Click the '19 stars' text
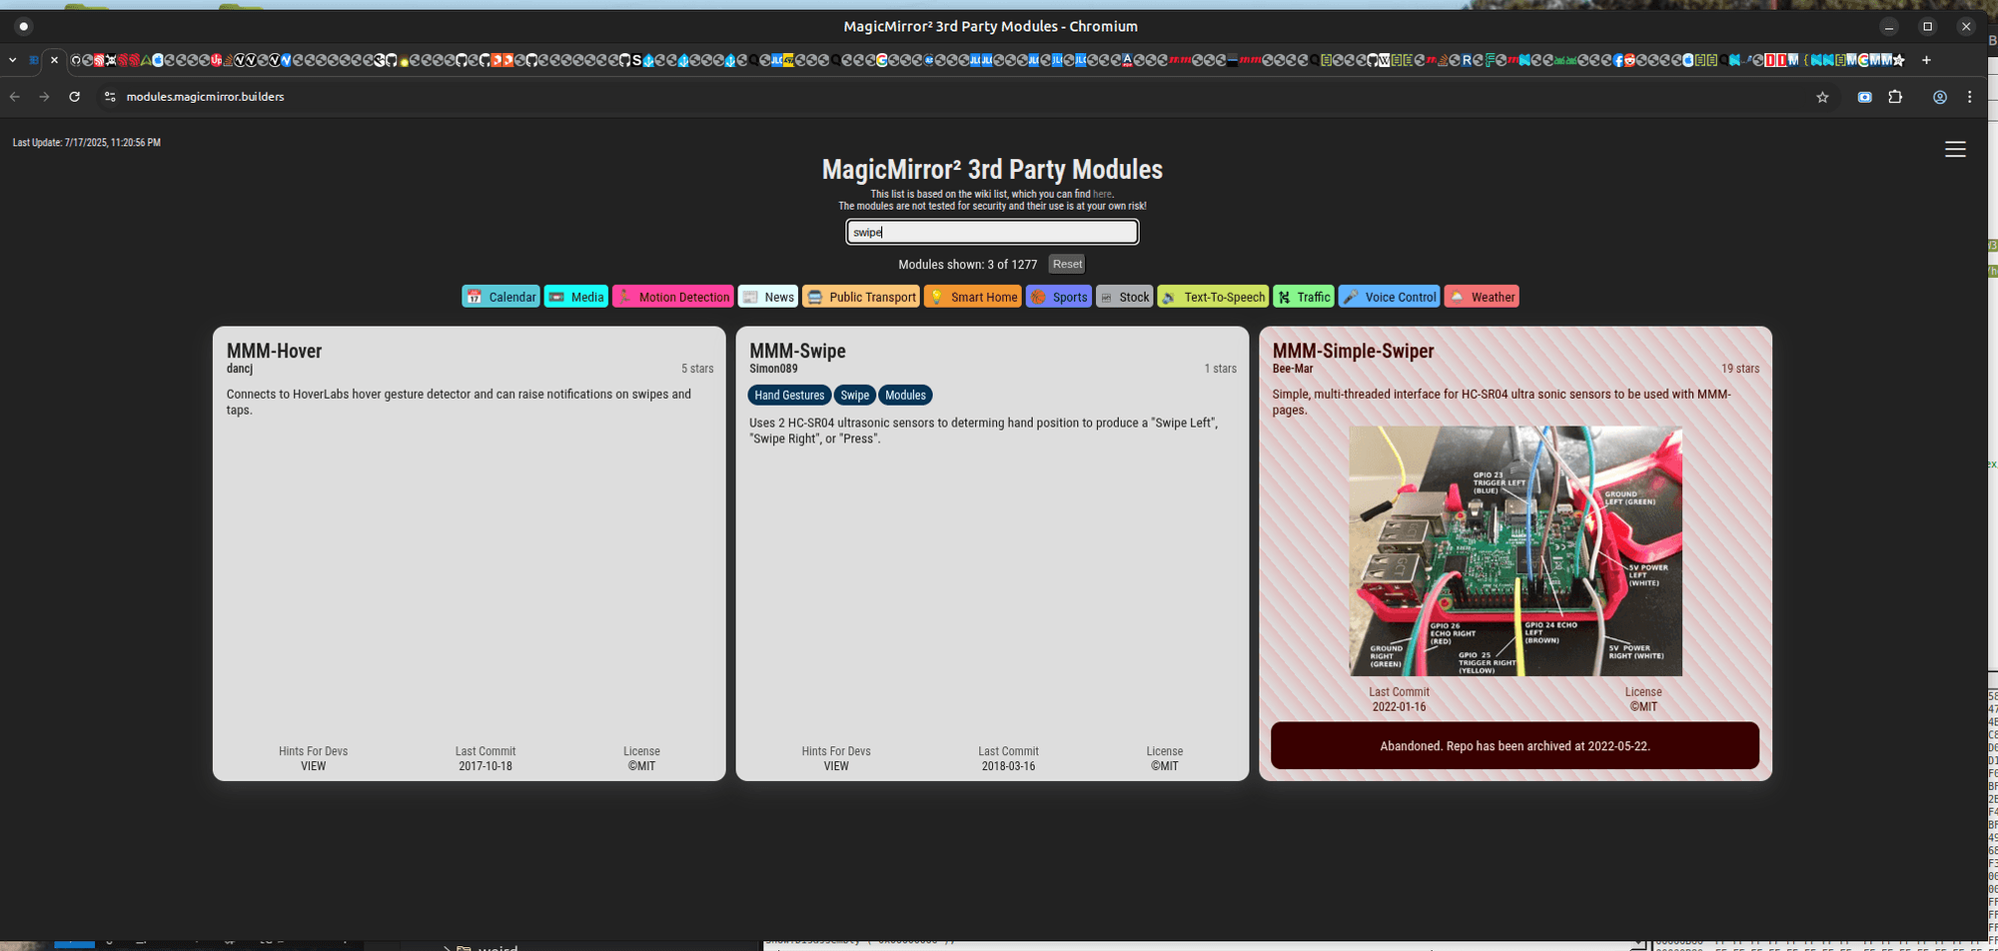1998x951 pixels. (x=1740, y=369)
